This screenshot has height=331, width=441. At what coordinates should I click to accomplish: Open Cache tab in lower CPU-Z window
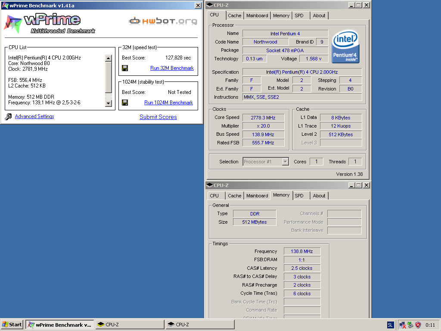point(235,196)
